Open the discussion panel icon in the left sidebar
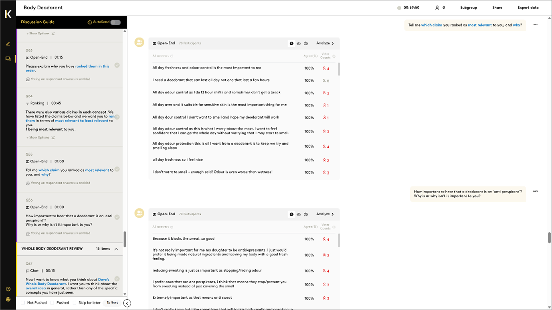552x310 pixels. (8, 58)
